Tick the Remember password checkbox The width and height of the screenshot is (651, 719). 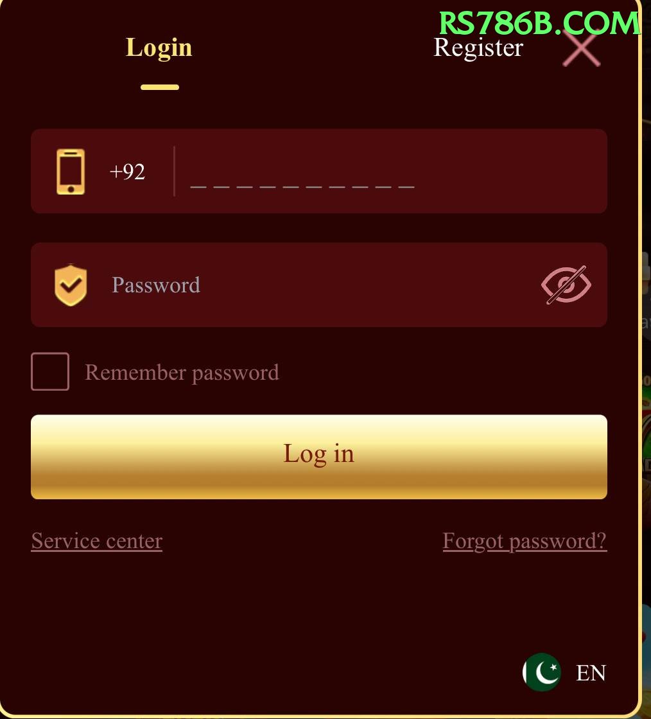coord(50,371)
